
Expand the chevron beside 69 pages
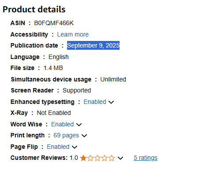(x=84, y=136)
